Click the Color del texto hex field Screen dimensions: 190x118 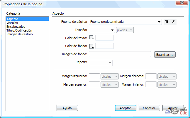click(x=104, y=38)
